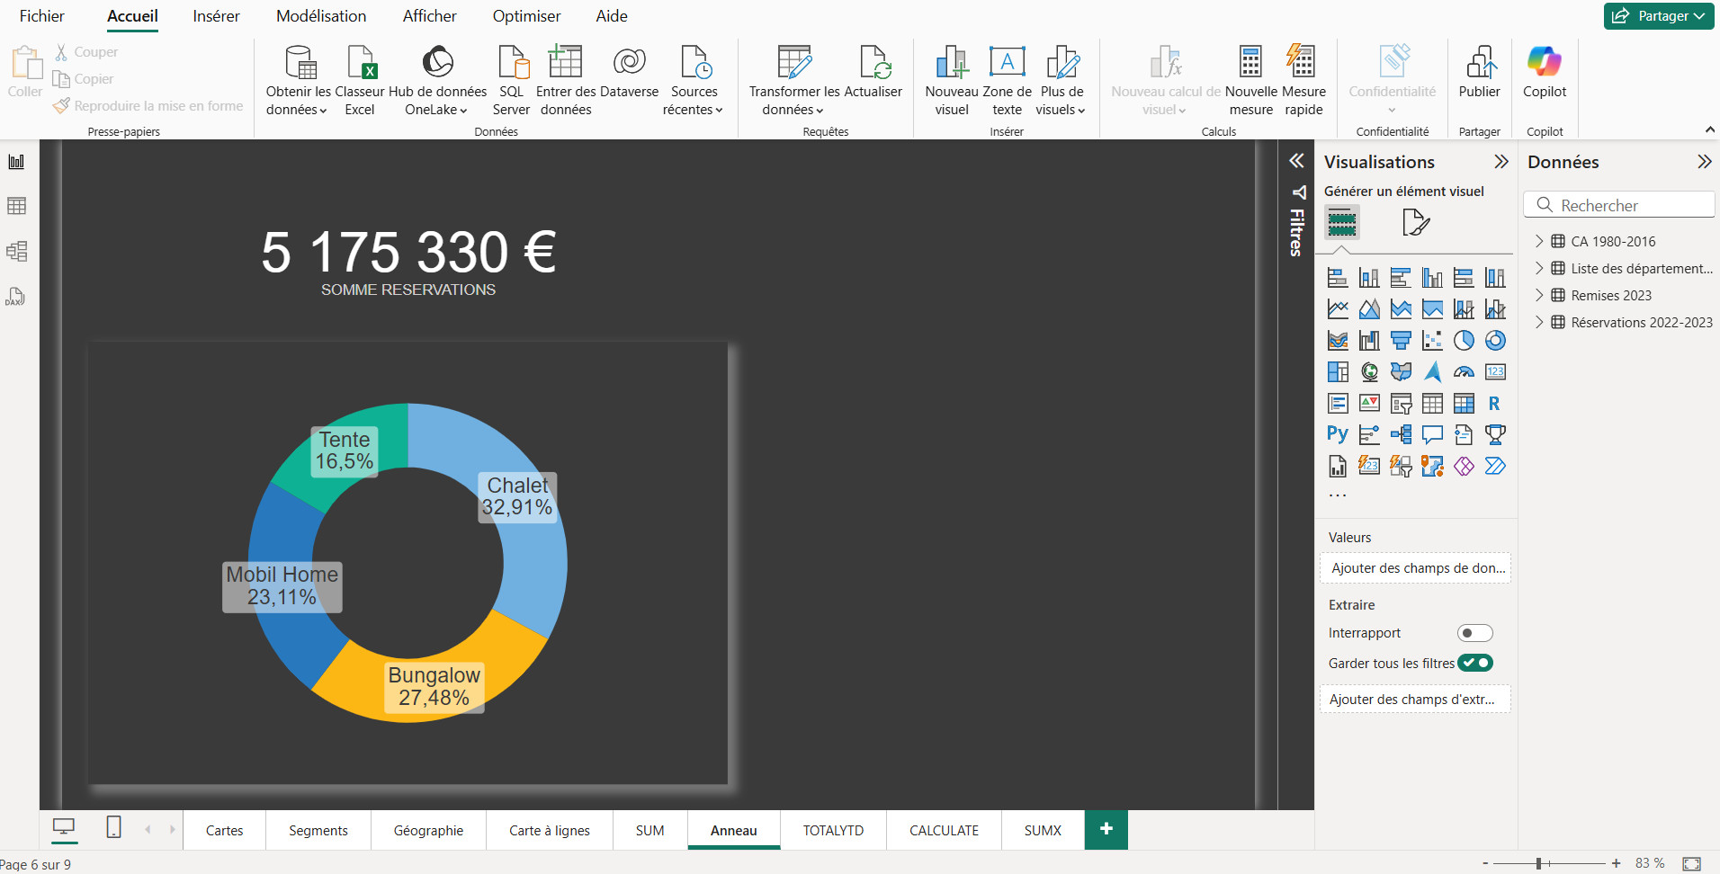
Task: Click the Copilot ribbon icon
Action: pyautogui.click(x=1545, y=72)
